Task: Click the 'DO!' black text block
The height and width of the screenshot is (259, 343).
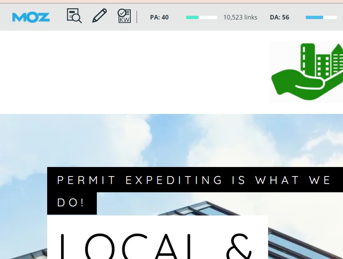Action: tap(71, 203)
